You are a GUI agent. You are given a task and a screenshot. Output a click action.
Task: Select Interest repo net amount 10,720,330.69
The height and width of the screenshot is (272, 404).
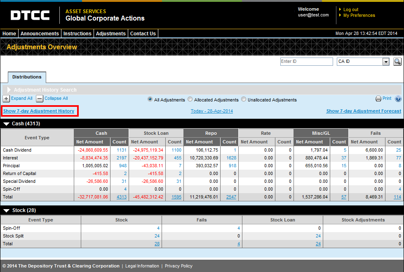coord(204,158)
